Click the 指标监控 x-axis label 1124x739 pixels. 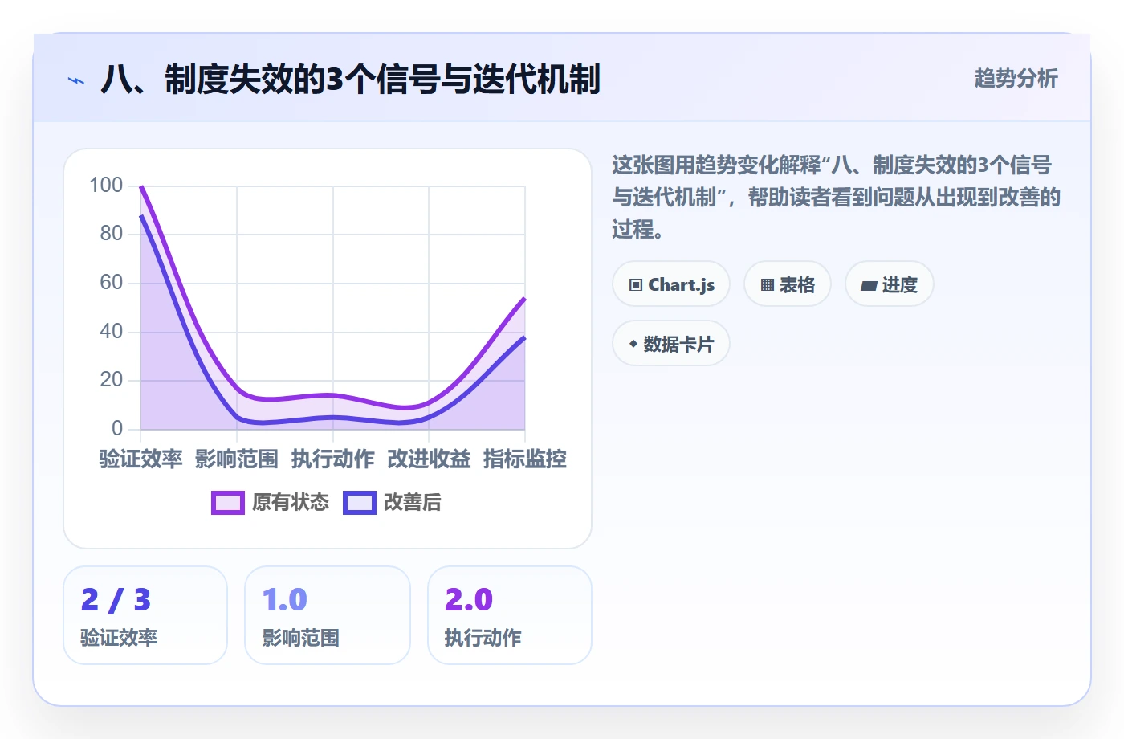(x=525, y=459)
